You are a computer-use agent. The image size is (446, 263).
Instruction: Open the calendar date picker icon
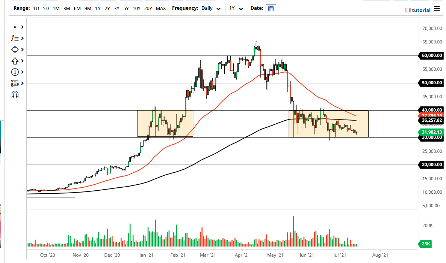(271, 8)
